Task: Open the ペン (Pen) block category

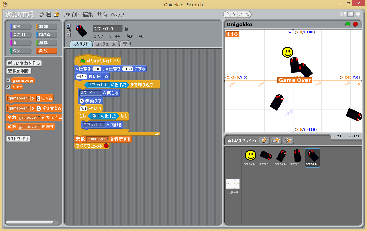Action: [x=21, y=51]
